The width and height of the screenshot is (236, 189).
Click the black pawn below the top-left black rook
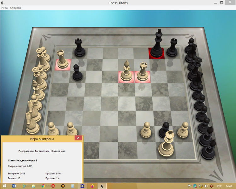tap(76, 73)
